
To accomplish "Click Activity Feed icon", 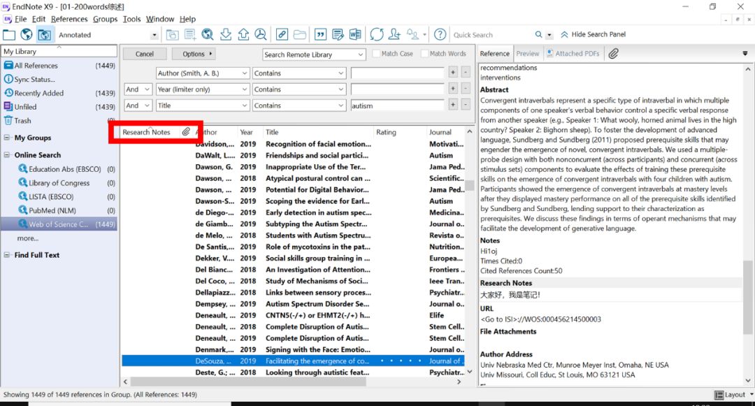I will click(412, 34).
